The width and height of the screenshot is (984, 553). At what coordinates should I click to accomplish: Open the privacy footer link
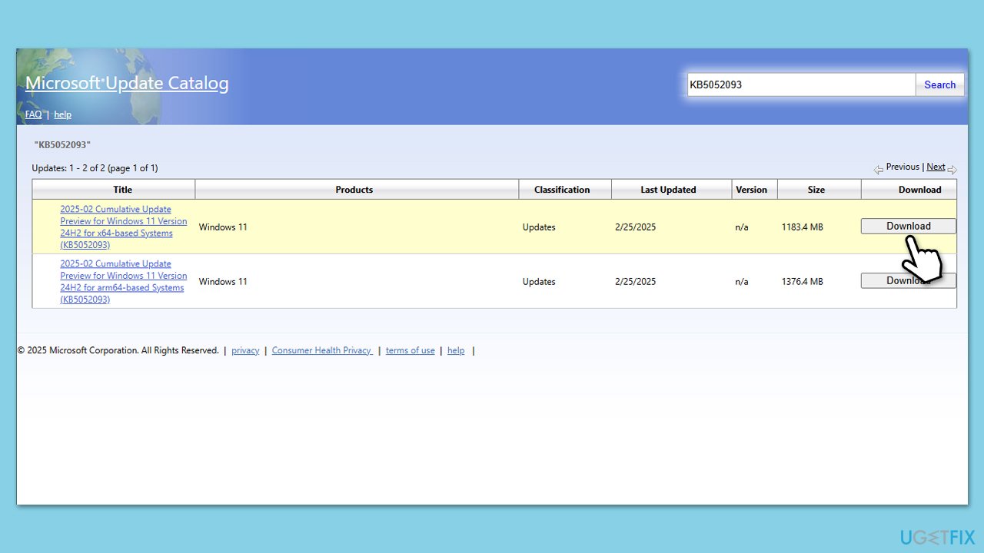coord(245,350)
